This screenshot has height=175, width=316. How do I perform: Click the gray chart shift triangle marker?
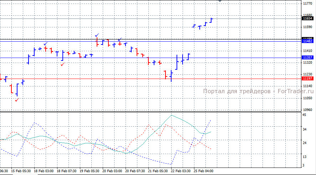click(x=220, y=2)
